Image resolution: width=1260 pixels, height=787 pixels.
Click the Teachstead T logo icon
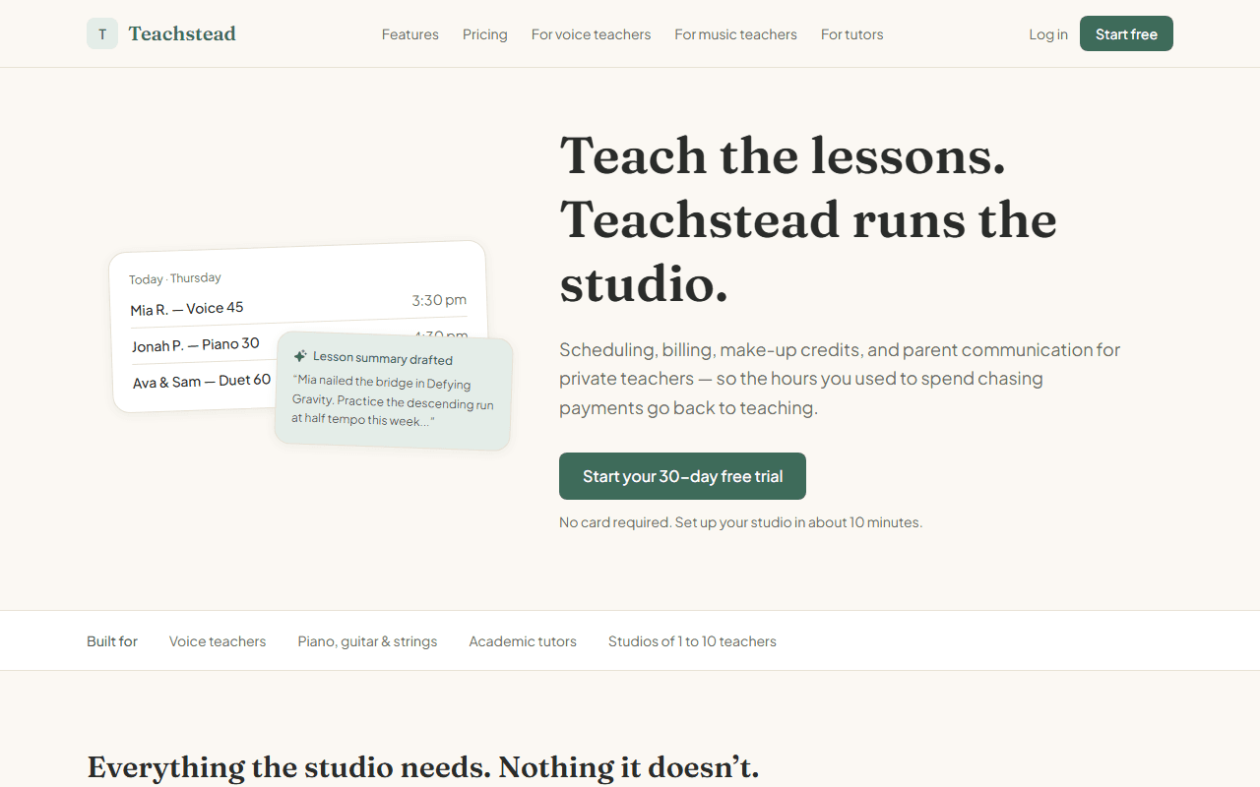pyautogui.click(x=102, y=33)
